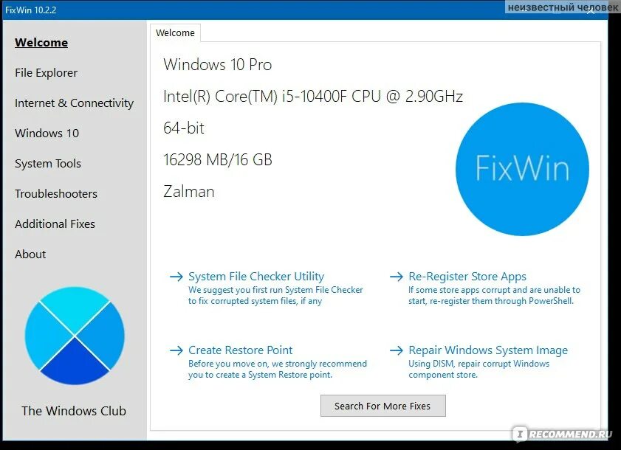
Task: Click the 64-bit system type text
Action: tap(184, 128)
